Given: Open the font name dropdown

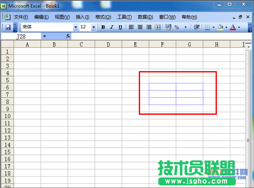Looking at the screenshot, I should tap(76, 27).
